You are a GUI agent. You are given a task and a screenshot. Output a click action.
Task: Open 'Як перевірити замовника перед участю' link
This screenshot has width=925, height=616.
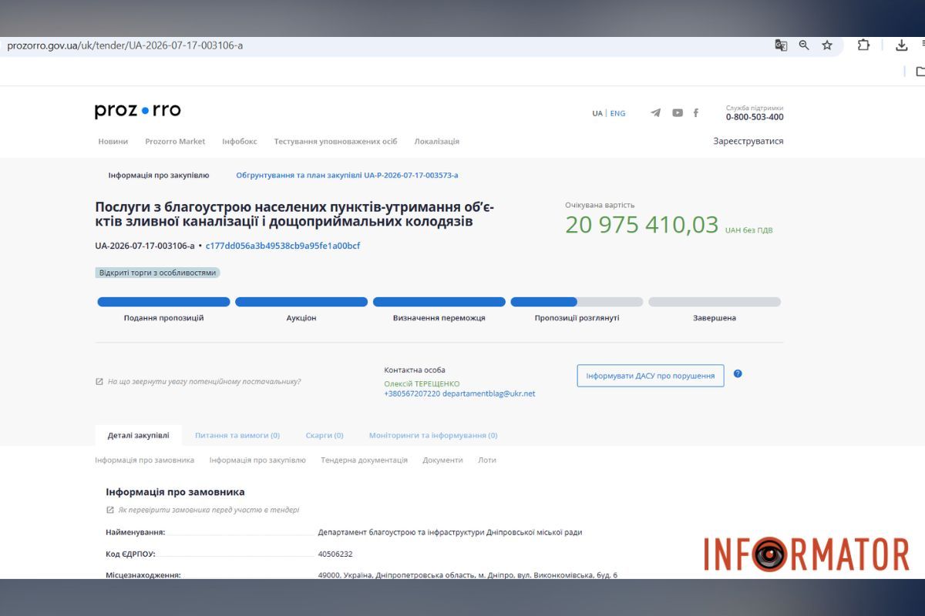[x=208, y=510]
